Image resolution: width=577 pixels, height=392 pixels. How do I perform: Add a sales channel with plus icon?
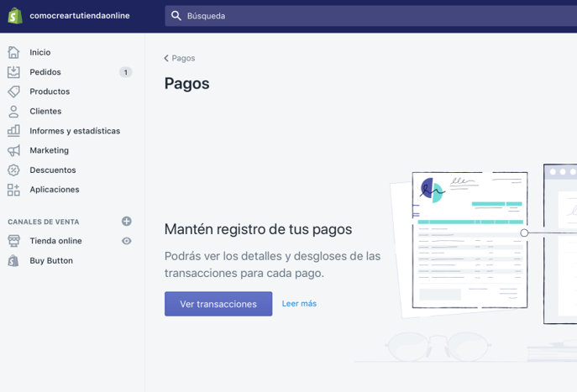[127, 222]
